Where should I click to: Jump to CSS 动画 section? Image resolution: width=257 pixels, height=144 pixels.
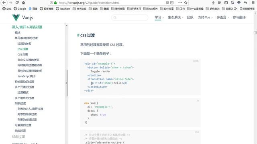point(23,54)
